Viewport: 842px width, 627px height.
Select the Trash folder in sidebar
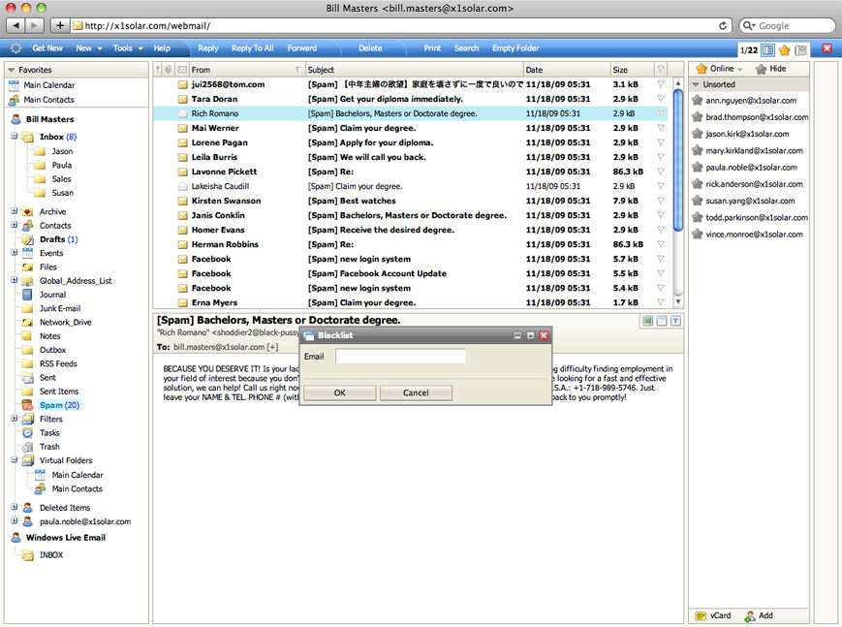48,447
